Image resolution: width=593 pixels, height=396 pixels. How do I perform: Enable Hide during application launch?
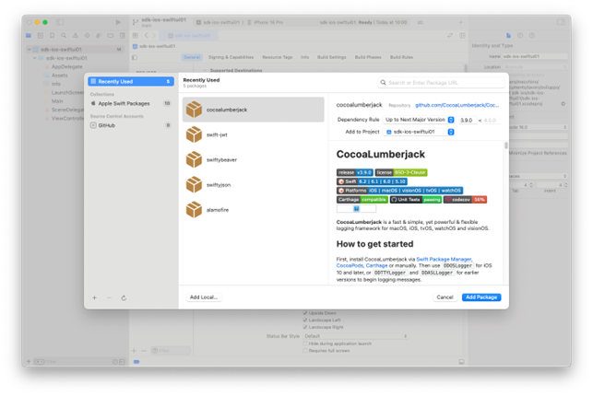point(305,344)
